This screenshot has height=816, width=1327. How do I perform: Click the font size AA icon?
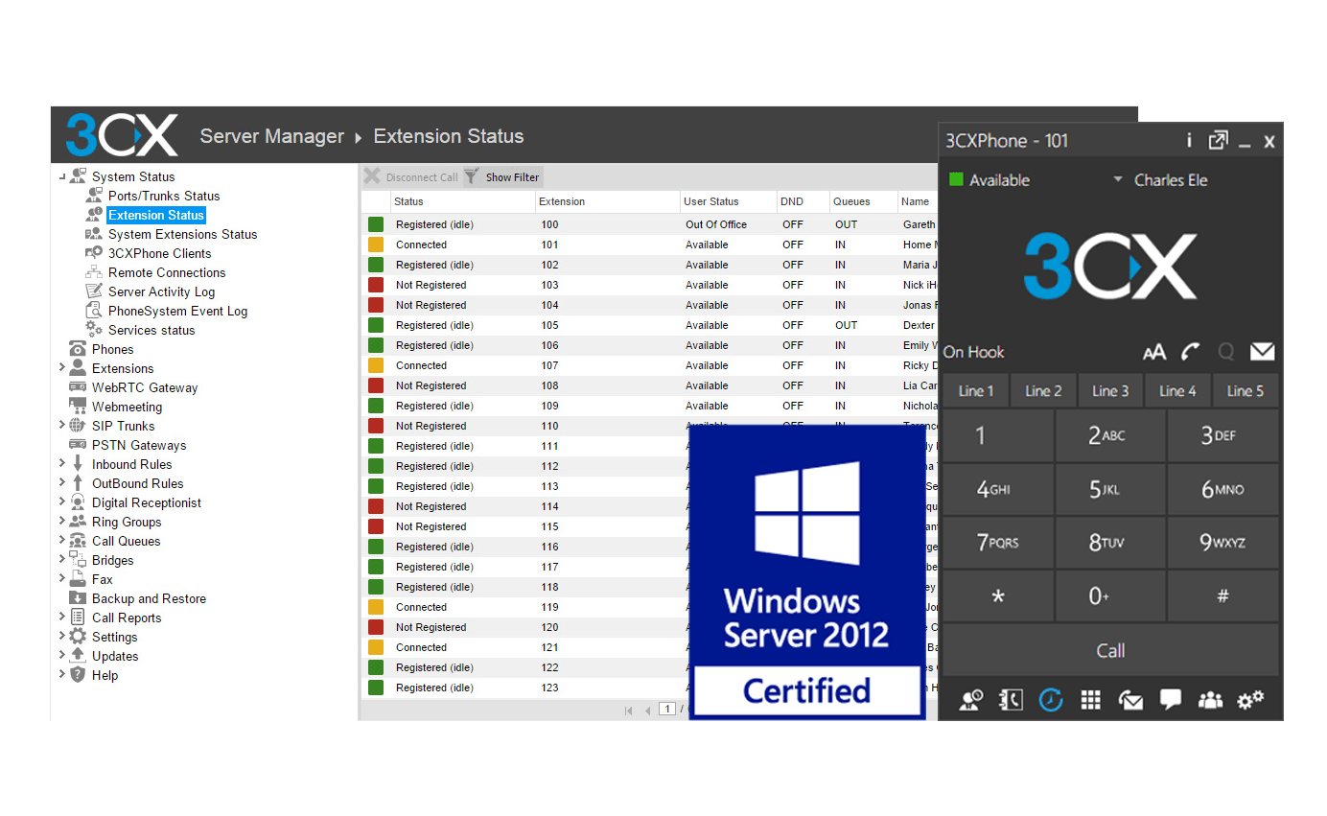click(x=1154, y=352)
